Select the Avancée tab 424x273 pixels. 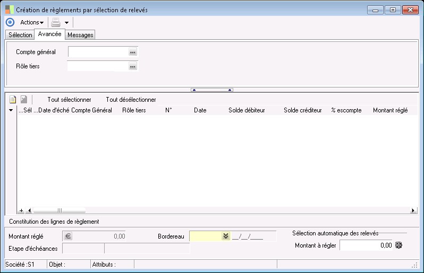50,34
